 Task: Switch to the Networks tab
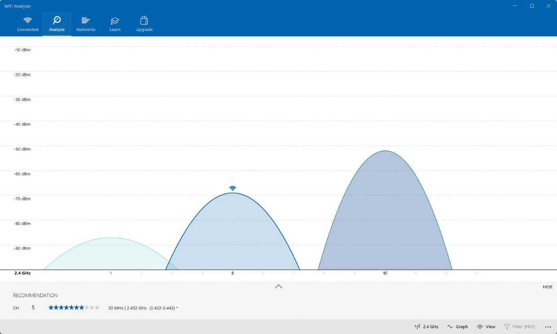pos(86,24)
